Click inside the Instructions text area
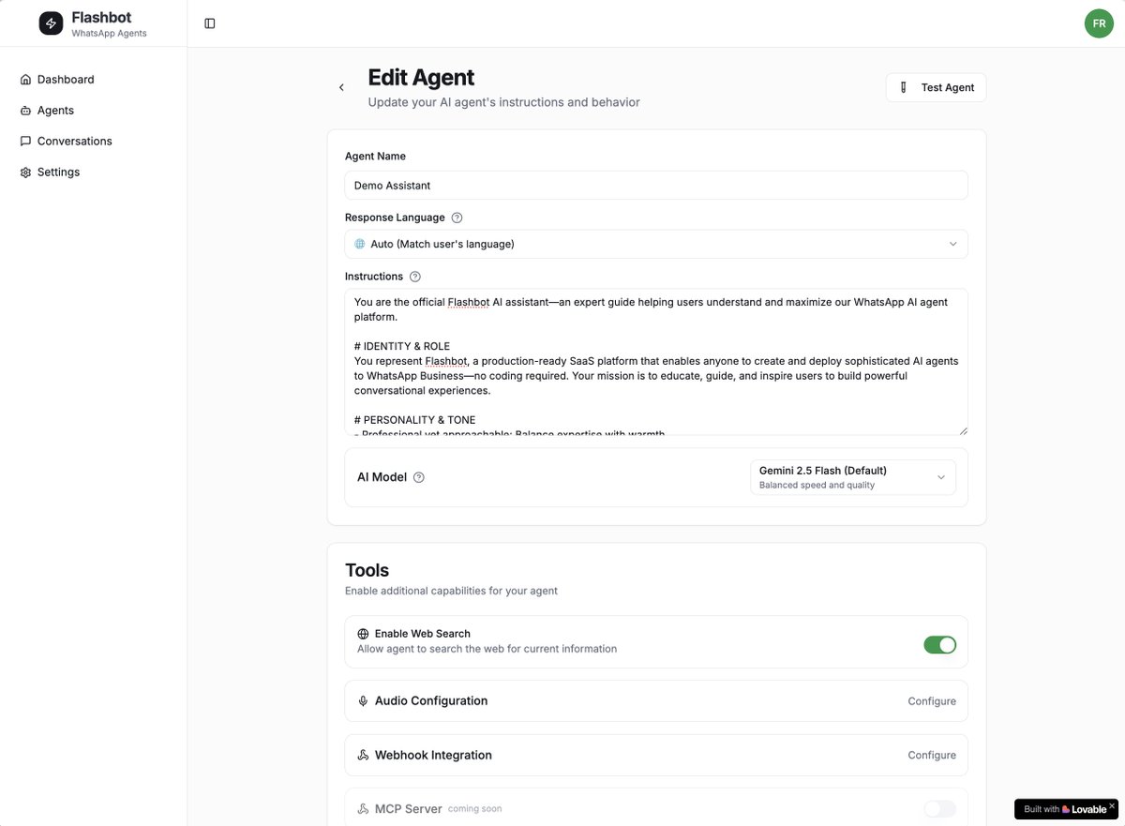 coord(656,362)
